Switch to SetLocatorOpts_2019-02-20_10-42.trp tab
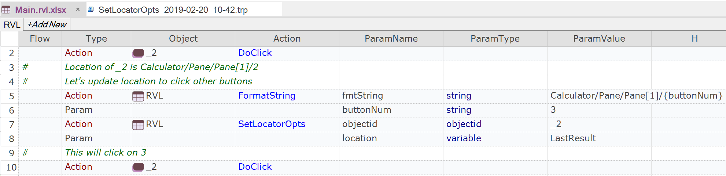 173,10
